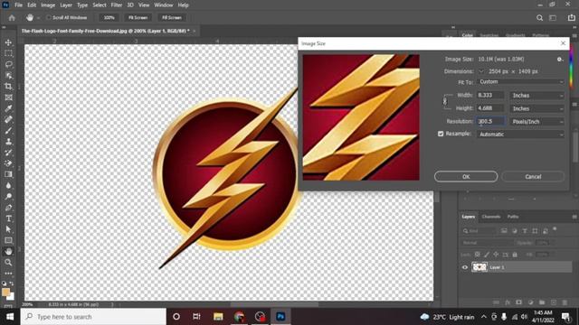Screen dimensions: 579x325
Task: Select the History Brush tool
Action: [8, 153]
